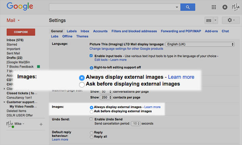Viewport: 242px width, 145px height.
Task: Click Learn more next to Edit tools
Action: pos(118,60)
